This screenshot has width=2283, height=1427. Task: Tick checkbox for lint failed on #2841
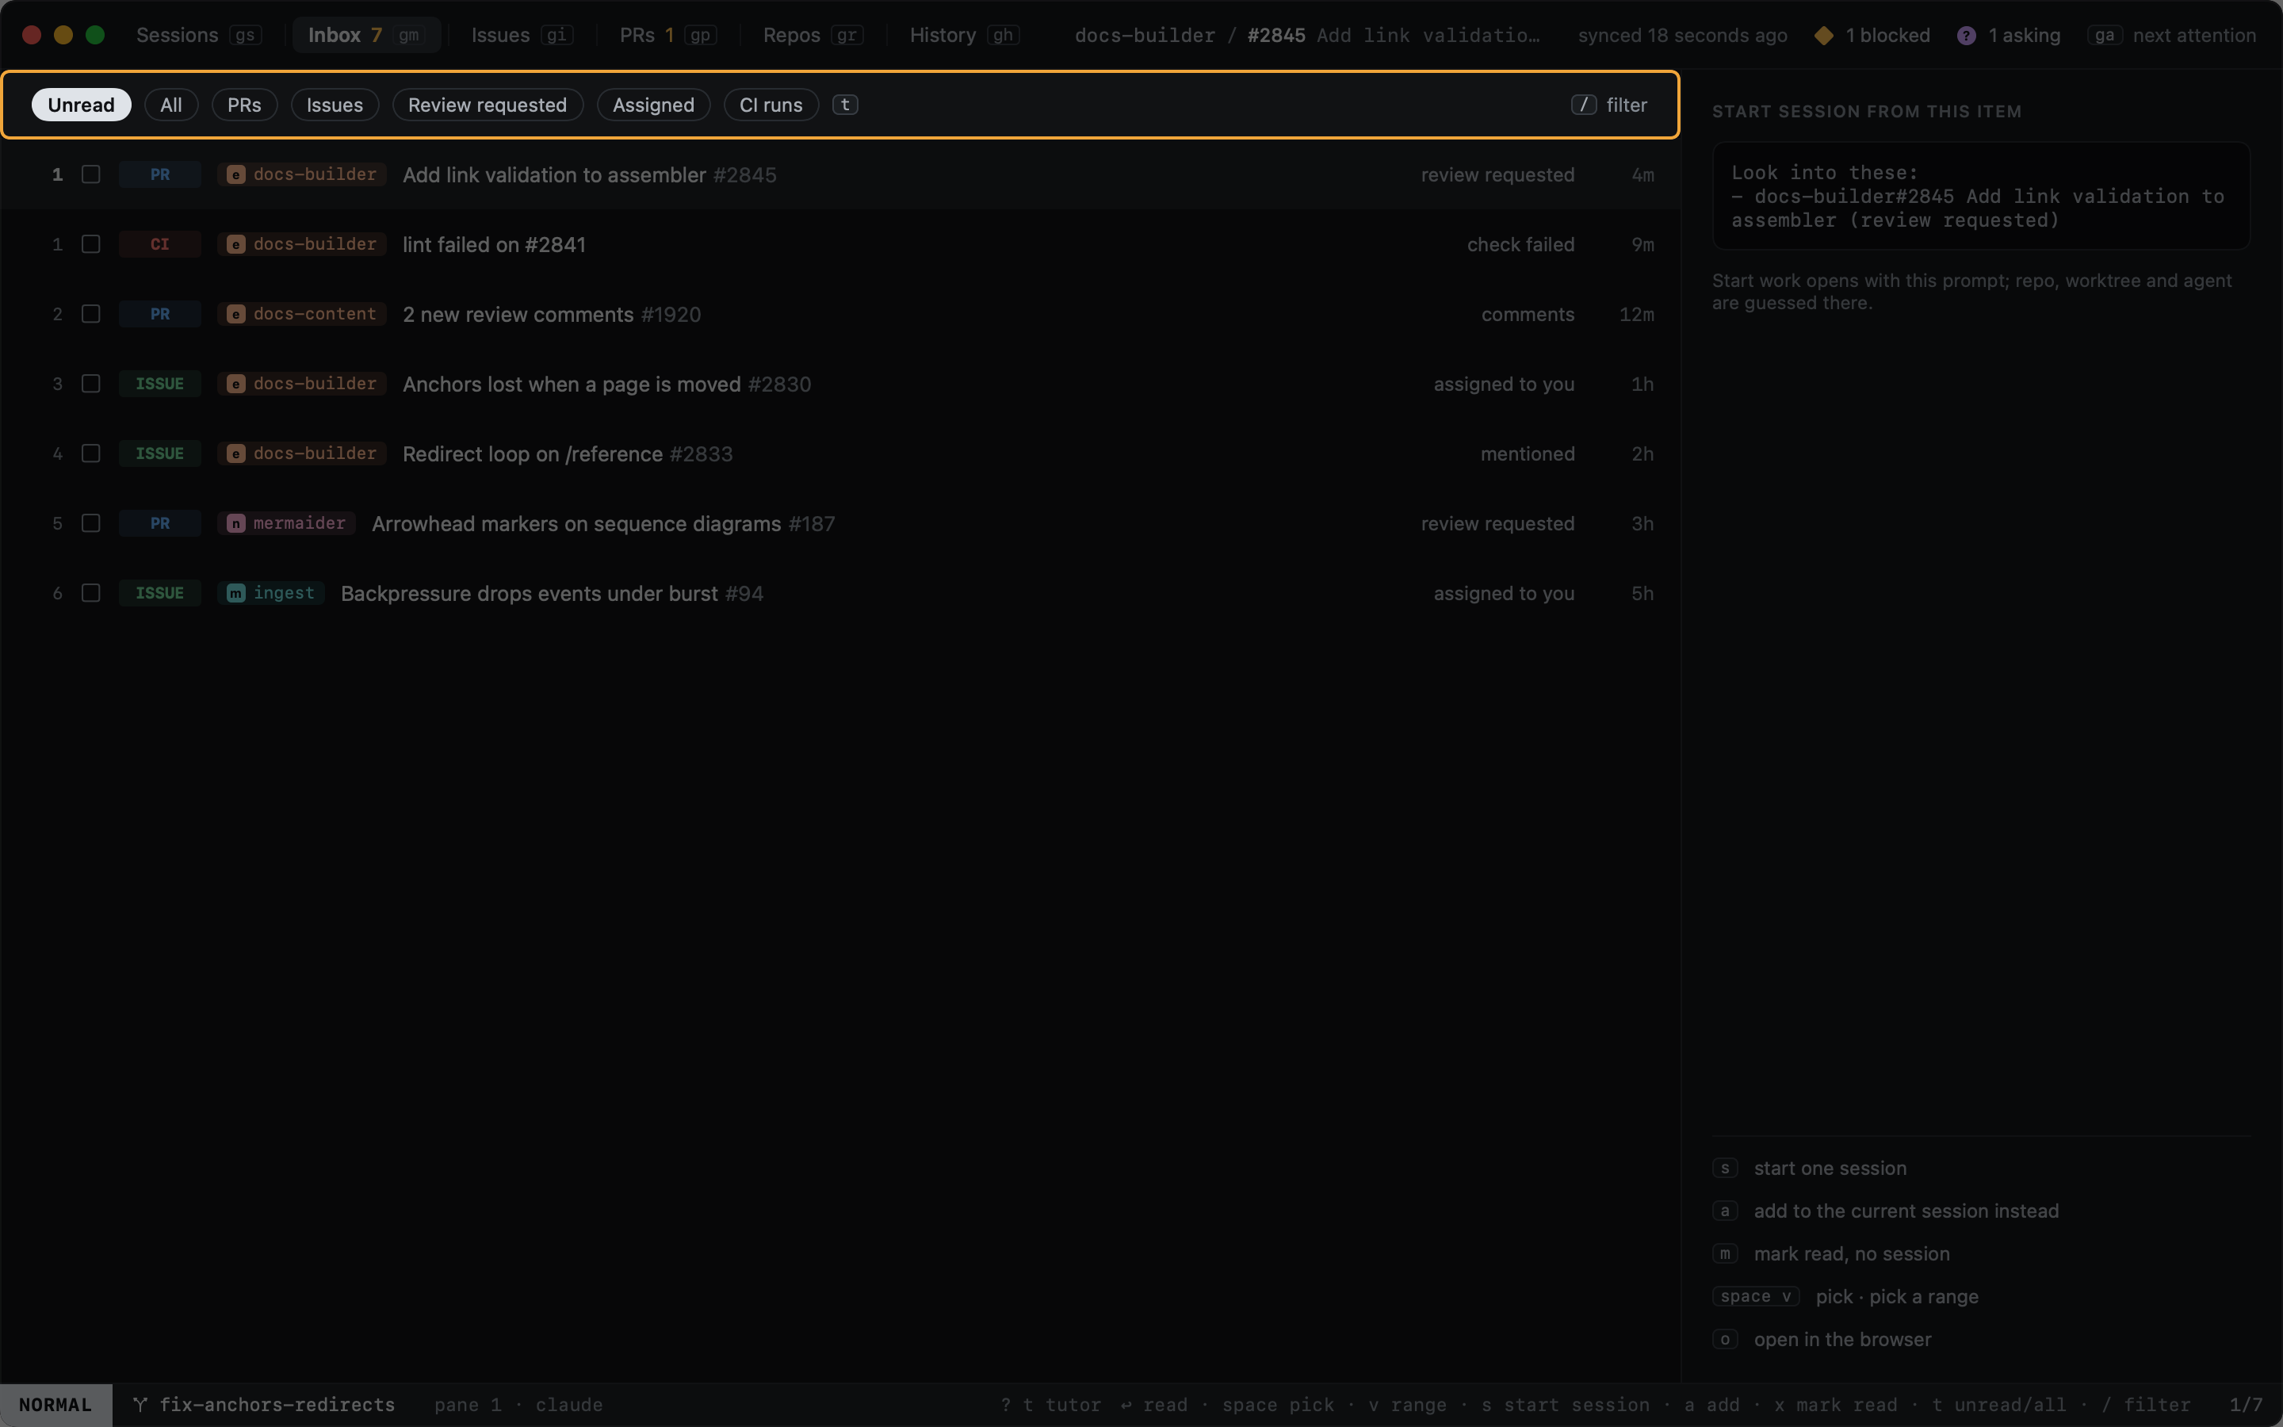(x=90, y=244)
